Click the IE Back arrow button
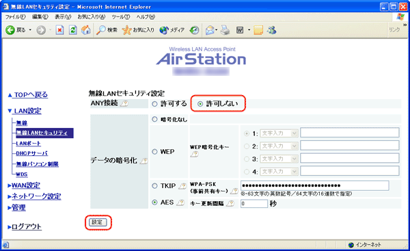This screenshot has height=251, width=410. [x=10, y=30]
